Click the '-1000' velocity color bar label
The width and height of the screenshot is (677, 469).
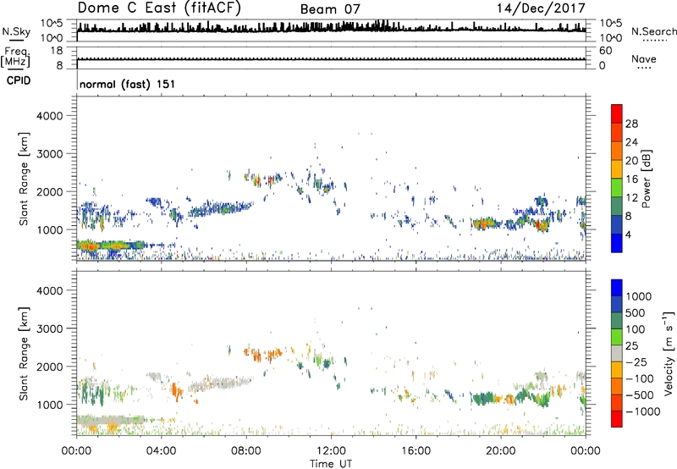pos(643,411)
